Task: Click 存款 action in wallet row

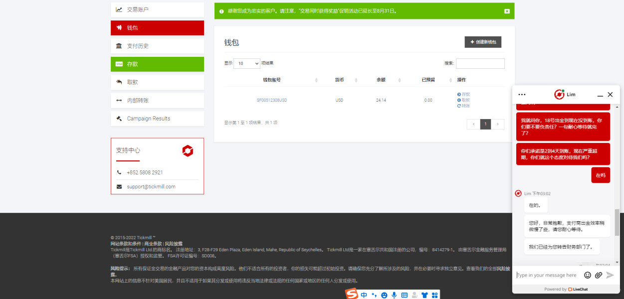Action: [463, 94]
